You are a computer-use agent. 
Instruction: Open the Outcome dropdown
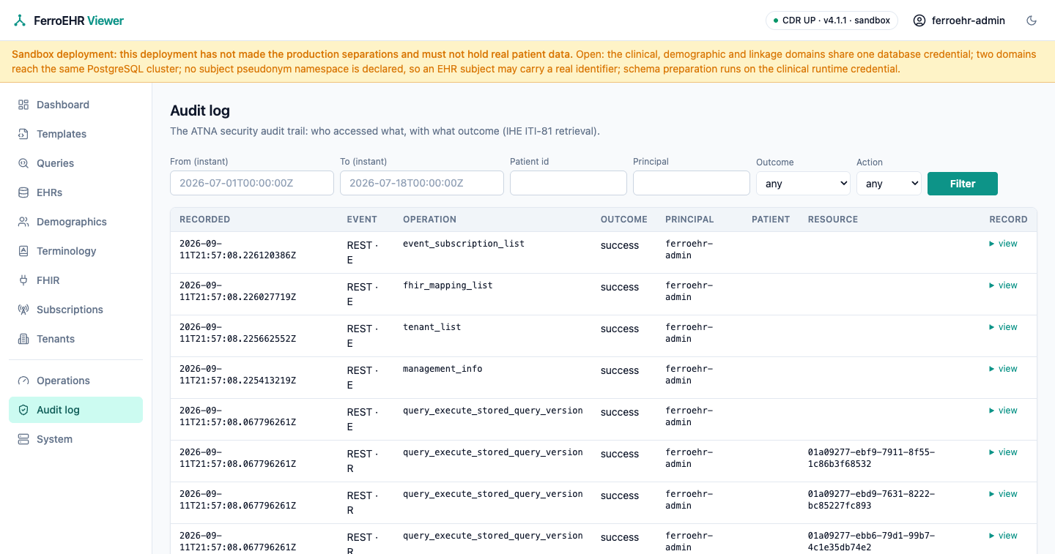coord(803,184)
